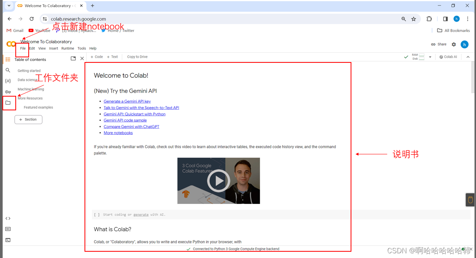This screenshot has width=476, height=258.
Task: Open the browser zoom magnifier icon
Action: coord(404,19)
